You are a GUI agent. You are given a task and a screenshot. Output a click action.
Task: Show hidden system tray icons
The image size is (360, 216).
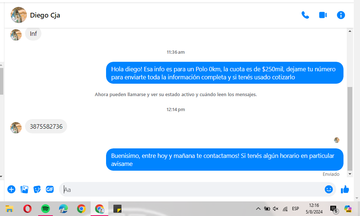tap(258, 209)
